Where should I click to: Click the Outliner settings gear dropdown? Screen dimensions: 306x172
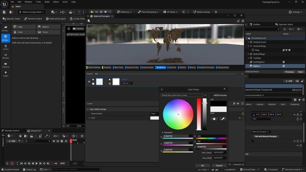[x=299, y=29]
